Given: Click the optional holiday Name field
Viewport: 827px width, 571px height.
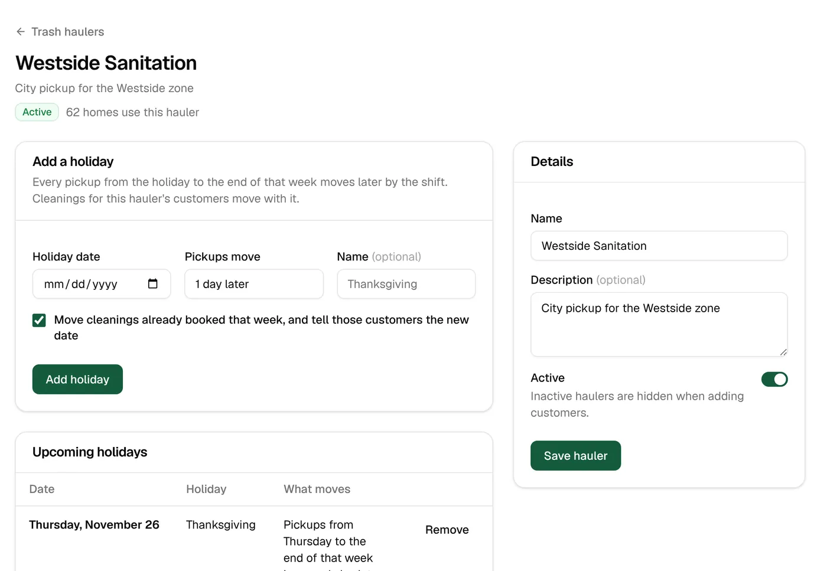Looking at the screenshot, I should click(x=406, y=284).
